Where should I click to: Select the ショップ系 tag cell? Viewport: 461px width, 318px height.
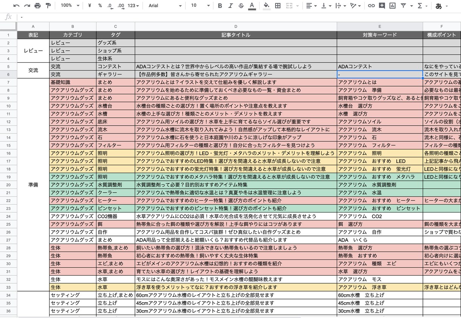pyautogui.click(x=115, y=51)
